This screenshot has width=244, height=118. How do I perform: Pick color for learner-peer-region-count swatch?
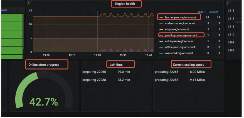pos(161,18)
